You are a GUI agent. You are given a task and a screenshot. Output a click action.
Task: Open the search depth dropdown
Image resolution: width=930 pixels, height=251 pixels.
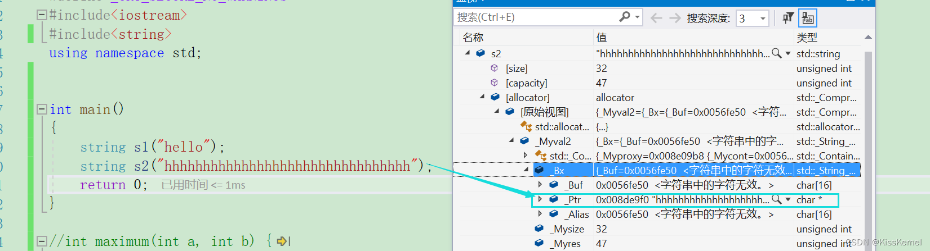tap(763, 19)
